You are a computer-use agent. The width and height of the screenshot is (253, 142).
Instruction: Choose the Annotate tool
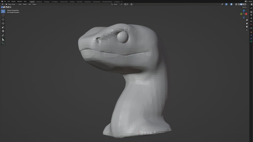[3, 35]
